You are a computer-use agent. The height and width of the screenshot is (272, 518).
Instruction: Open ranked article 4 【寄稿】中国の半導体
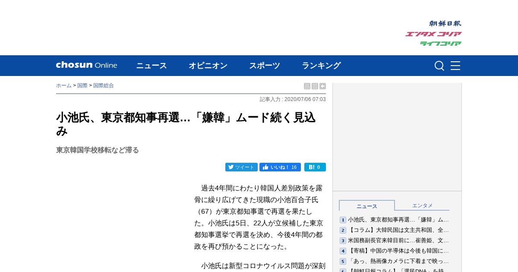pyautogui.click(x=398, y=251)
